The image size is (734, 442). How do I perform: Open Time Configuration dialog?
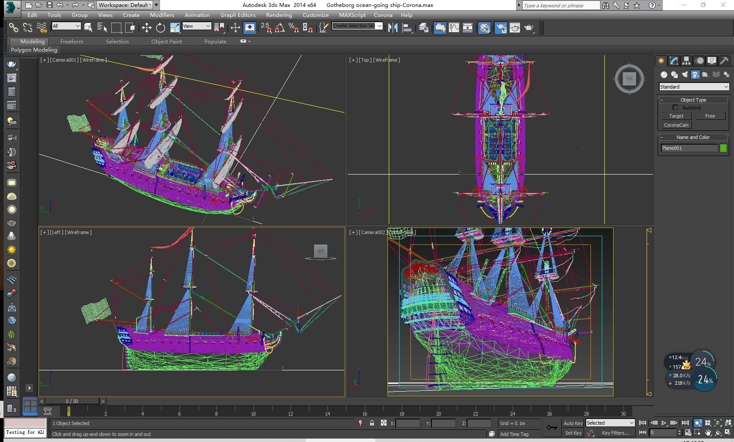click(x=688, y=432)
